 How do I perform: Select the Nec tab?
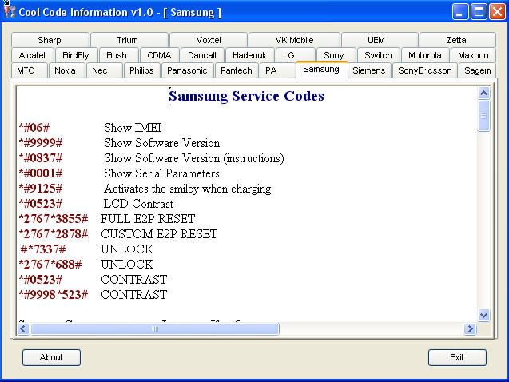(104, 70)
